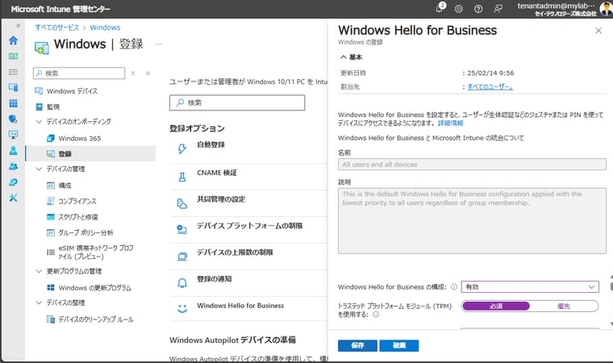Open the feedback icon in header
The height and width of the screenshot is (363, 613).
point(498,9)
